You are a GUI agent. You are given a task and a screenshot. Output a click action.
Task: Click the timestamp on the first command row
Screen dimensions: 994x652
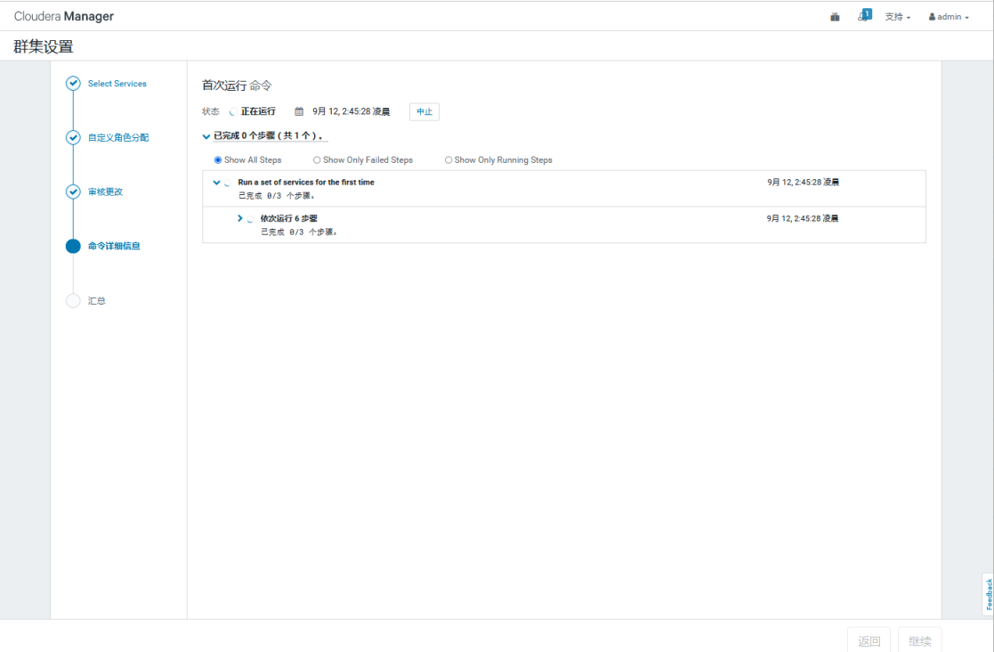(802, 181)
